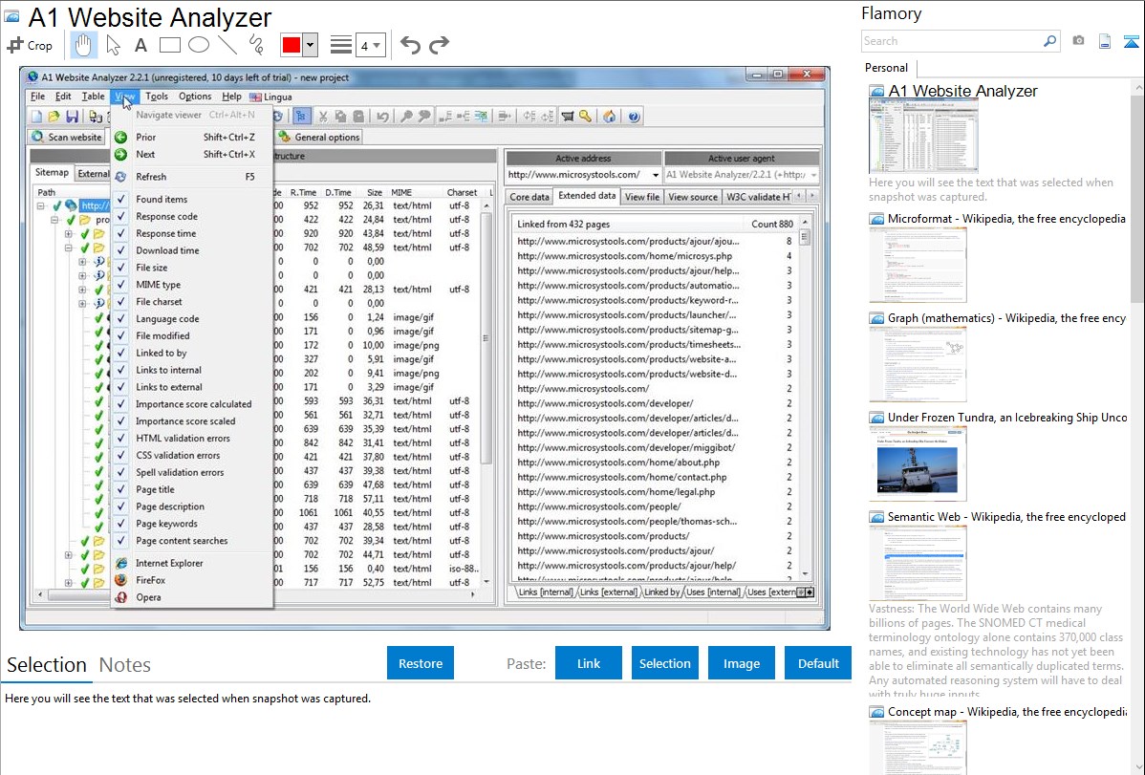This screenshot has width=1145, height=775.
Task: Collapse the 'pro' folder tree node
Action: (54, 220)
